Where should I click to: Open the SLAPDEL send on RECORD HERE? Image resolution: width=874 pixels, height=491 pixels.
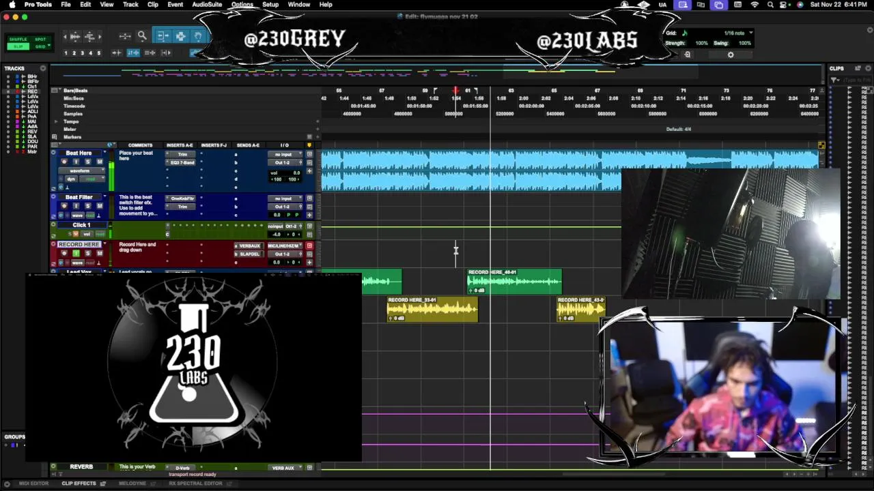(x=249, y=254)
